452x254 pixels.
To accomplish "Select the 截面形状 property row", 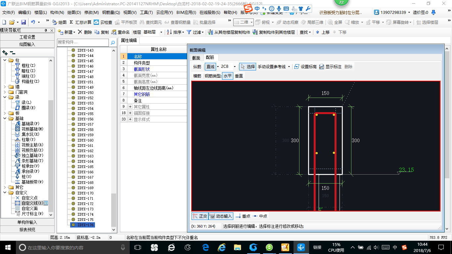I will pyautogui.click(x=153, y=69).
